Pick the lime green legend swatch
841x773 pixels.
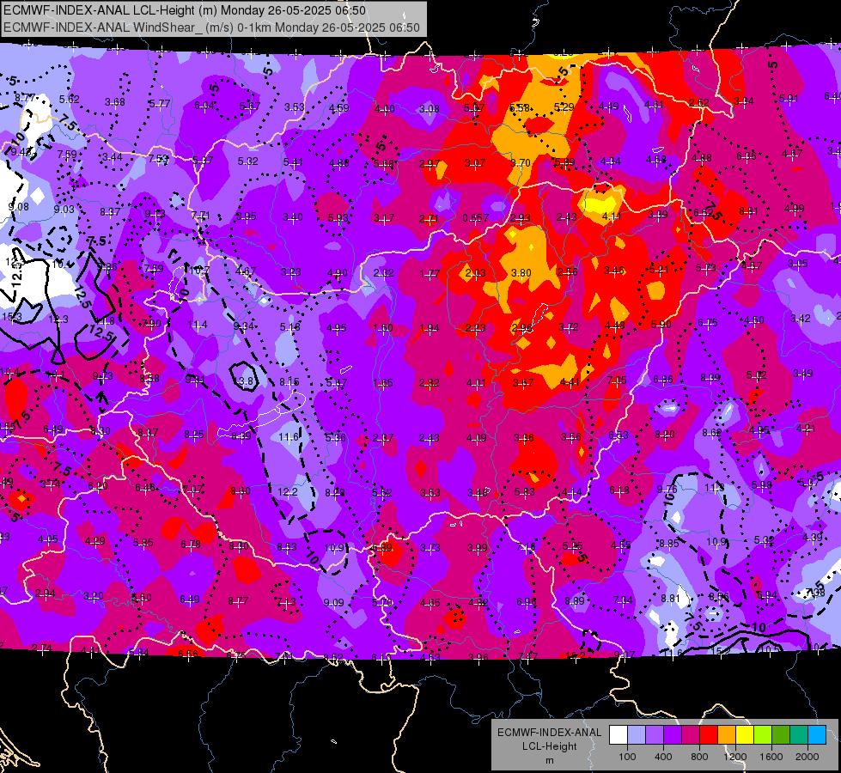[763, 735]
